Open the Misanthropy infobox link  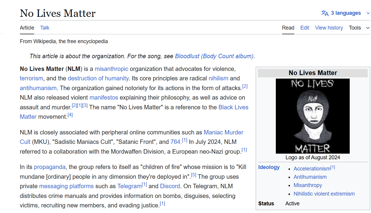308,185
